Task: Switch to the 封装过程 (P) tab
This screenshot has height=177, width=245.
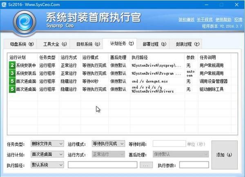Action: tap(186, 44)
